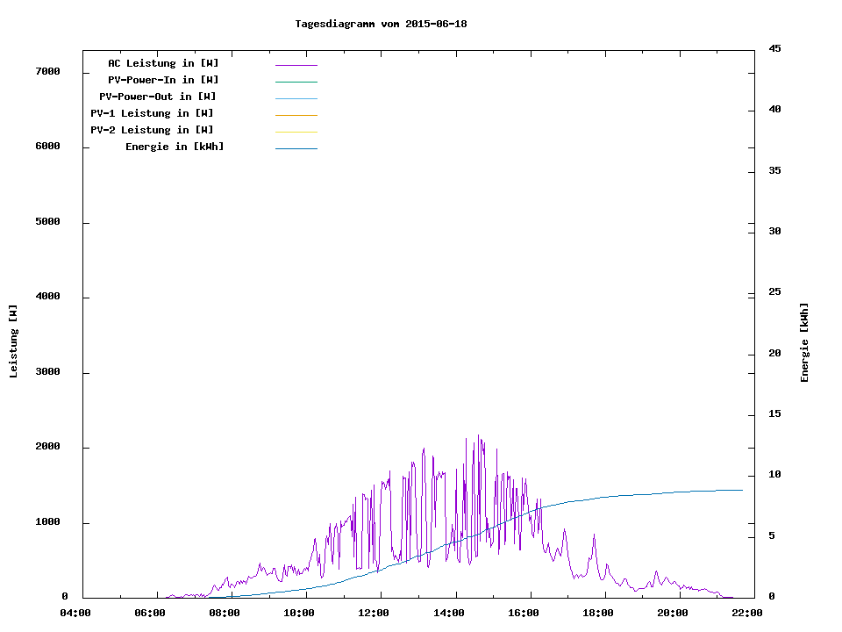Screen dimensions: 842x632
Task: Pick the "PV-1 Leistung in [W]" legend label
Action: pos(152,113)
